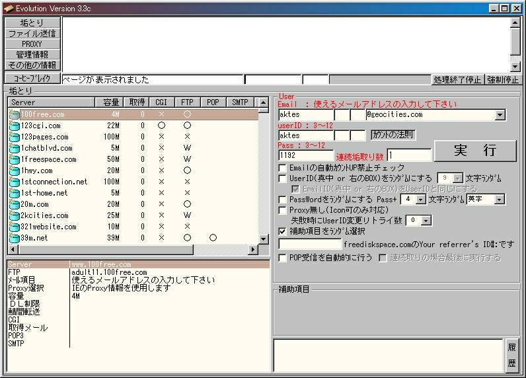This screenshot has height=378, width=526.
Task: Click the log area scroll-up arrow
Action: (x=515, y=23)
